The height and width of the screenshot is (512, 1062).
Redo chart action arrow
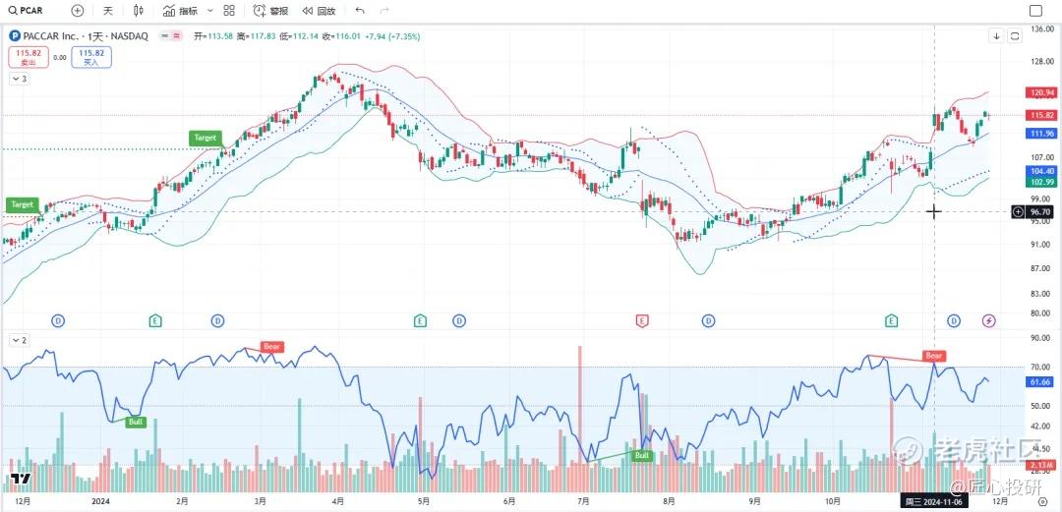point(384,10)
